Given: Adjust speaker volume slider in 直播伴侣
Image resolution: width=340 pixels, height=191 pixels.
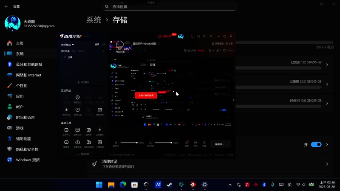Looking at the screenshot, I should pos(163,143).
